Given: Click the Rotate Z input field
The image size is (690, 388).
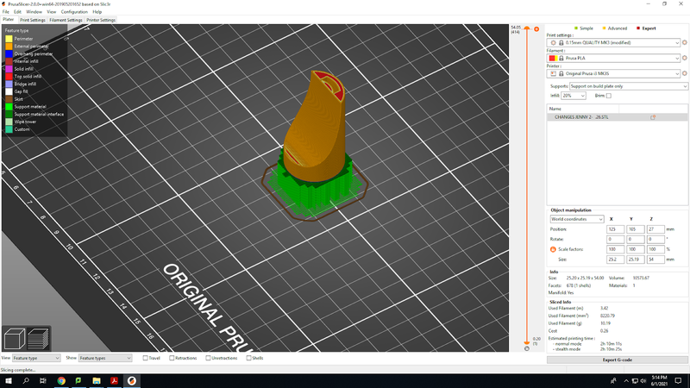Looking at the screenshot, I should click(655, 240).
